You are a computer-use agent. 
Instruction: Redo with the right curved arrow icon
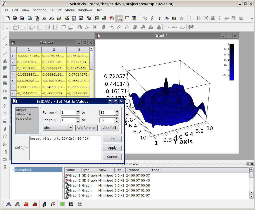tap(152, 18)
